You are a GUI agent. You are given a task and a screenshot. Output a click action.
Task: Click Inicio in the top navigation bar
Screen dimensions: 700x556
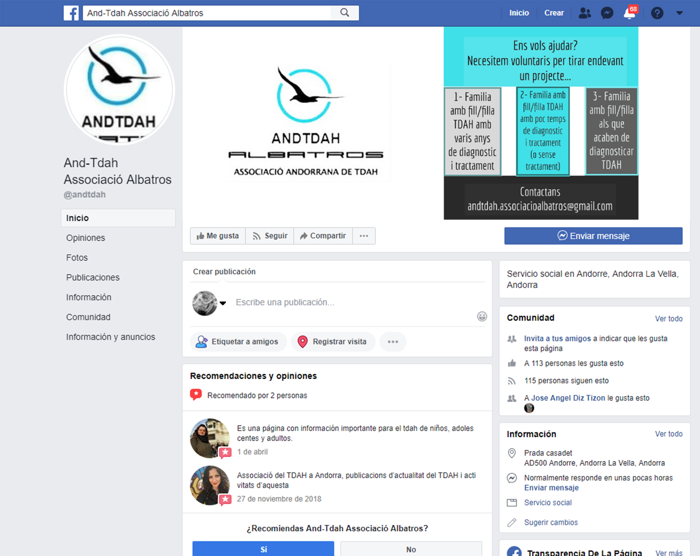(x=519, y=13)
